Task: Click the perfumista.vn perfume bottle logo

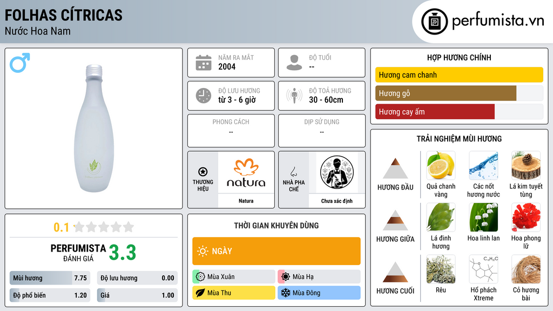Action: click(x=434, y=22)
